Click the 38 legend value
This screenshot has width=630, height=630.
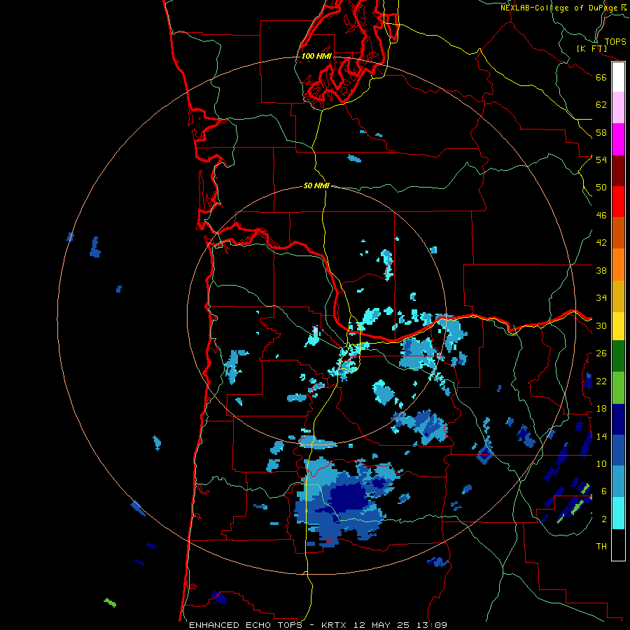[x=601, y=270]
